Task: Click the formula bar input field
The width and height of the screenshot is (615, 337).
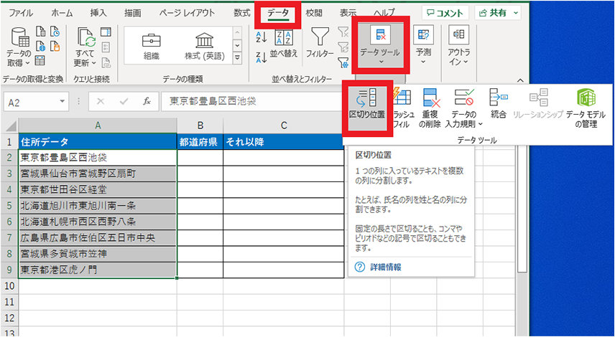Action: click(x=251, y=102)
